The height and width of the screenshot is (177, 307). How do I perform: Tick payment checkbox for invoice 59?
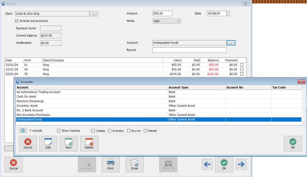point(242,74)
